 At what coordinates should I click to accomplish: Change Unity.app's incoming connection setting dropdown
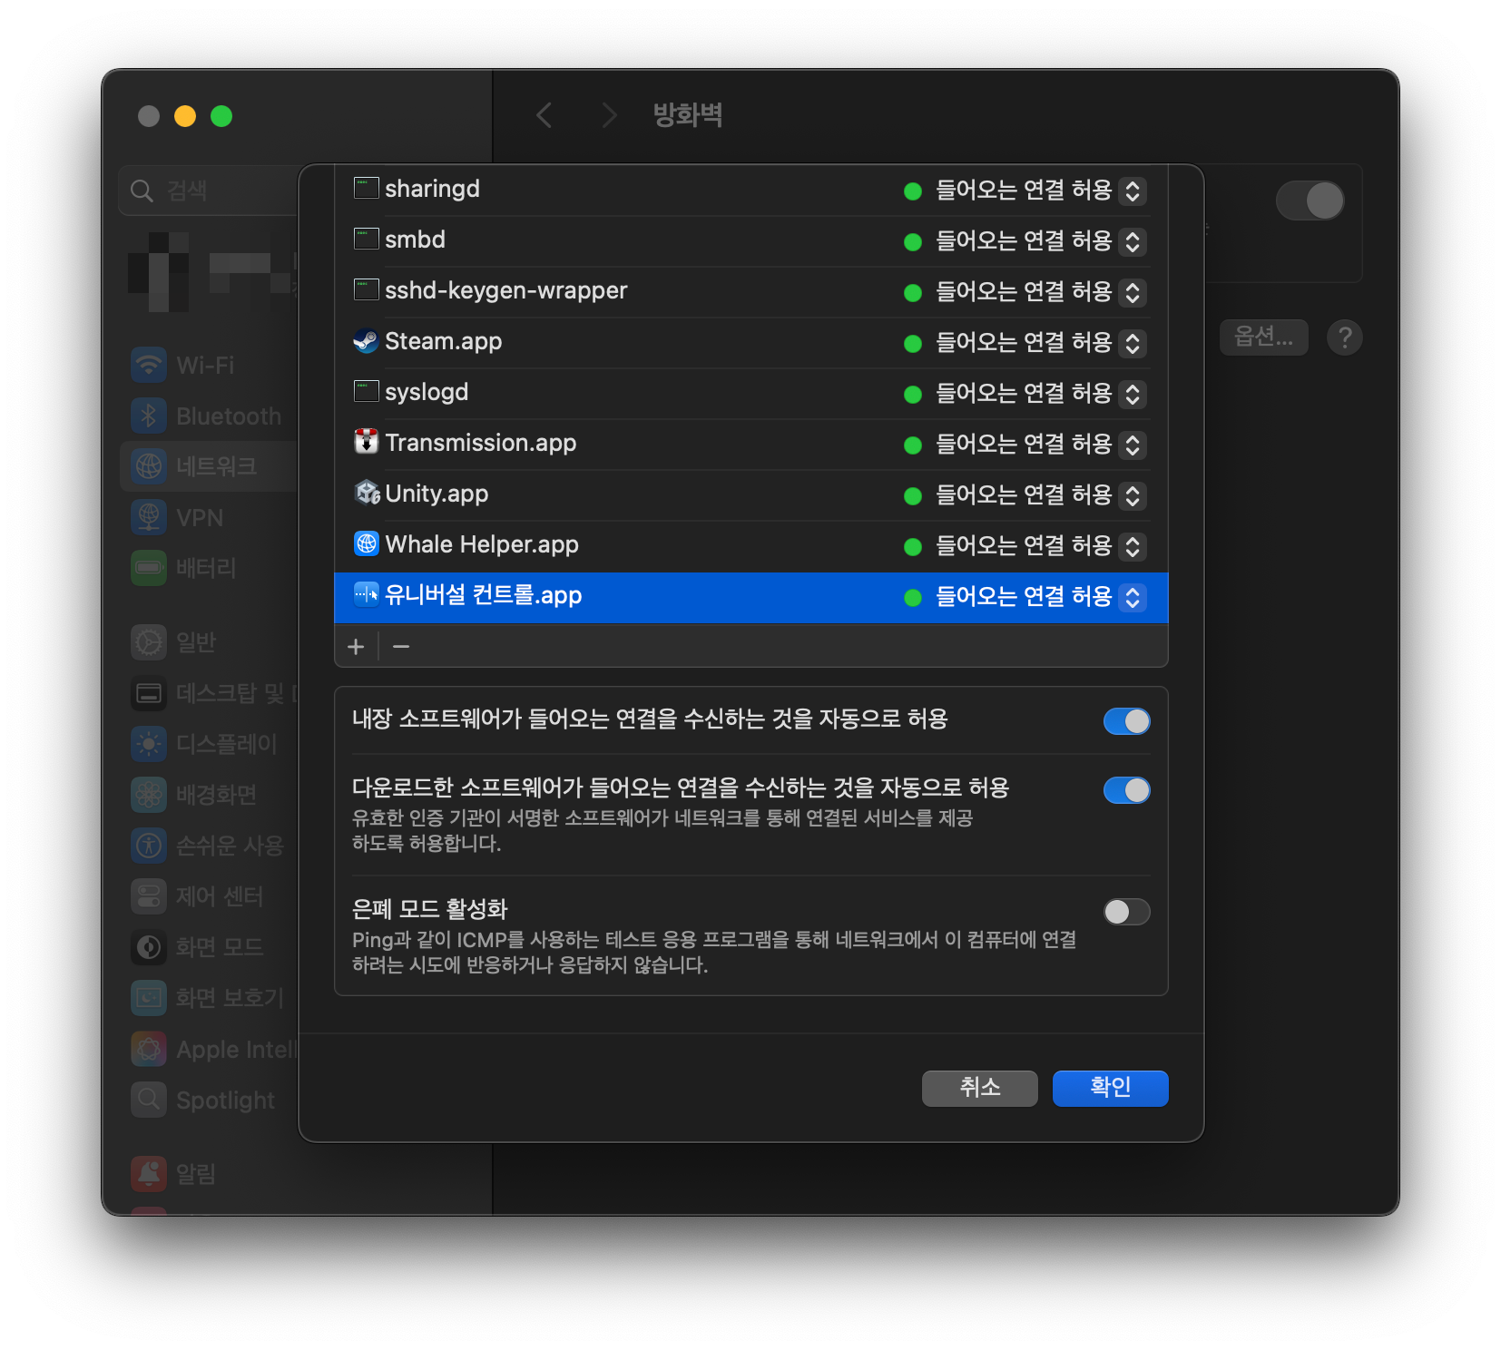(1132, 495)
